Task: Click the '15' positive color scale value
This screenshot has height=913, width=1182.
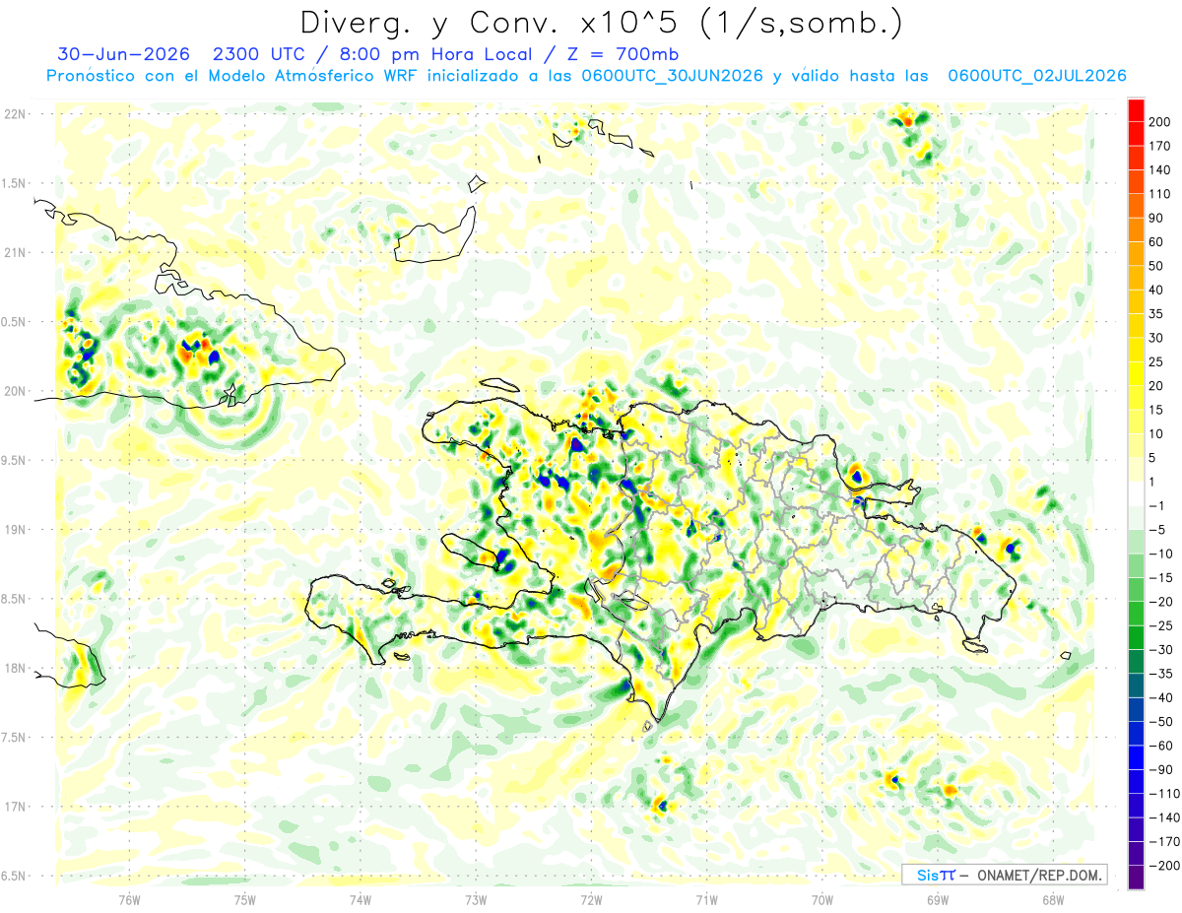Action: pyautogui.click(x=1157, y=410)
